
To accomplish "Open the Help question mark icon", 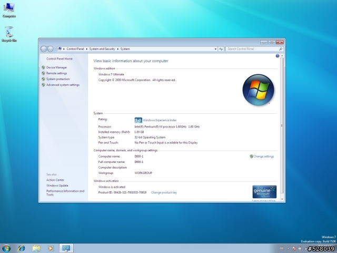I will pyautogui.click(x=277, y=56).
